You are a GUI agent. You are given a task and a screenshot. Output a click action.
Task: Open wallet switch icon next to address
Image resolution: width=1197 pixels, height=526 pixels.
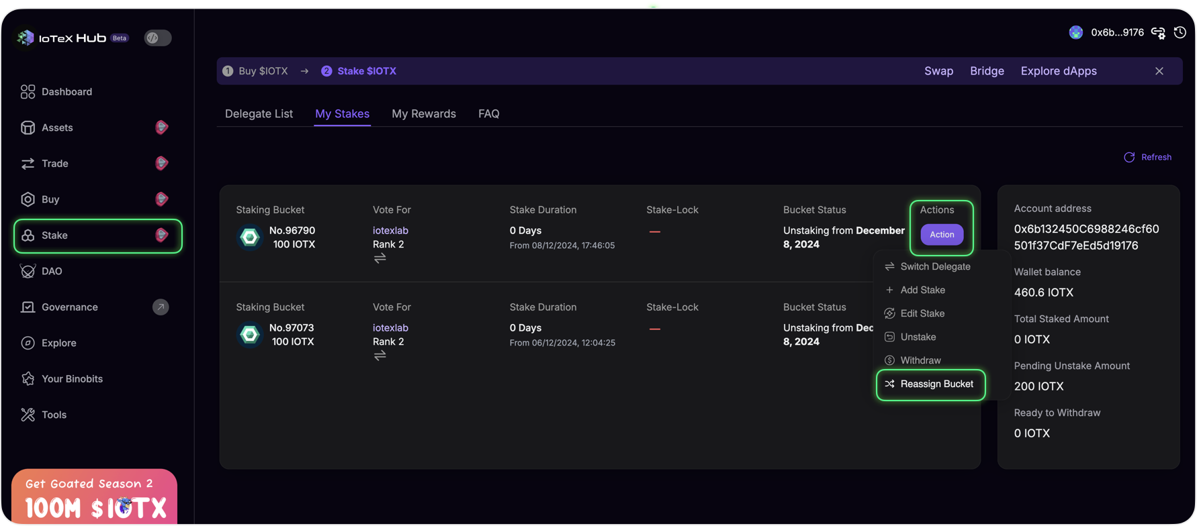(1158, 33)
